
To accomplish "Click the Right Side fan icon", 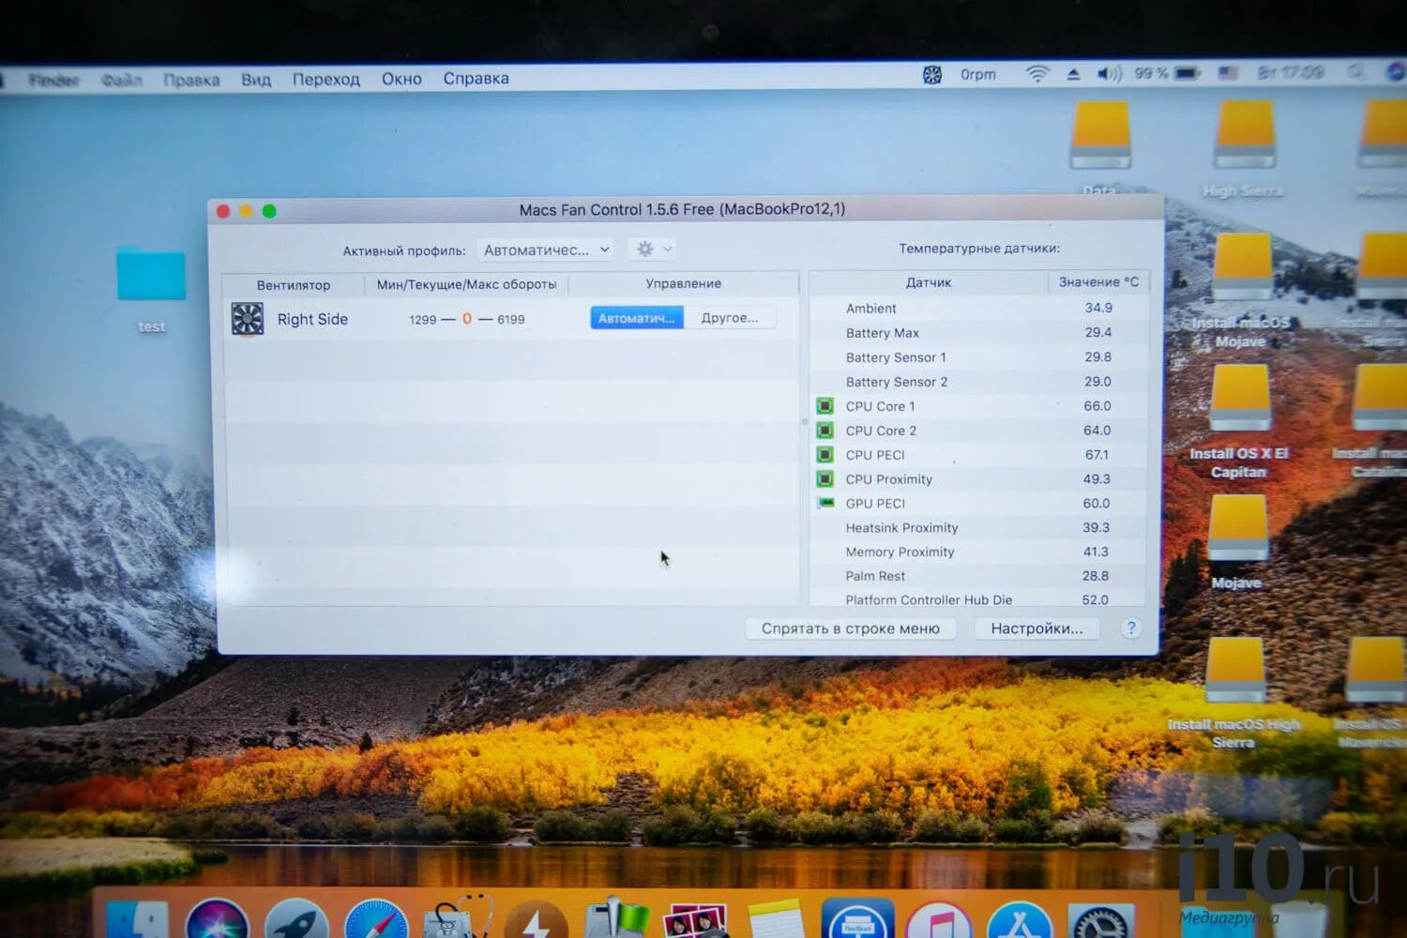I will point(248,319).
